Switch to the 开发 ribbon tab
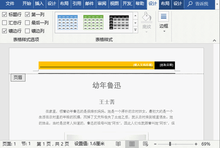Viewport: 220px width, 148px height. tap(127, 3)
